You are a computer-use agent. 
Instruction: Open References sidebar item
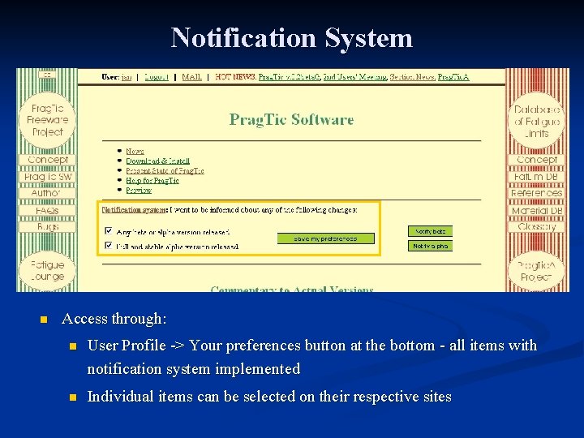(x=536, y=193)
